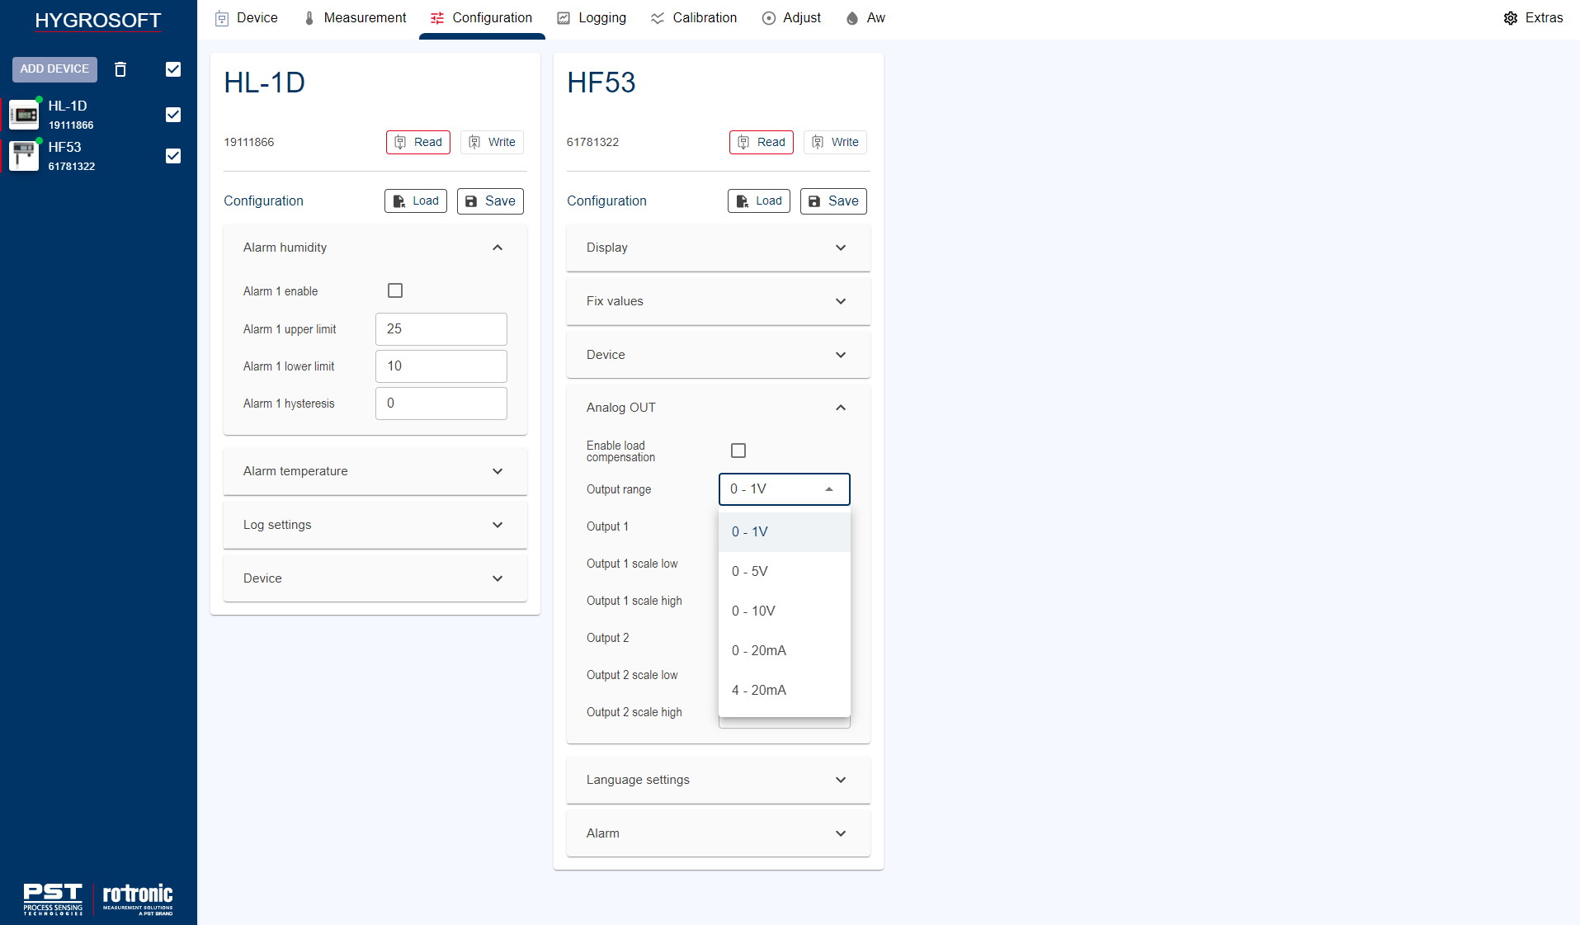Go to the Calibration tab
This screenshot has width=1580, height=925.
pyautogui.click(x=694, y=18)
